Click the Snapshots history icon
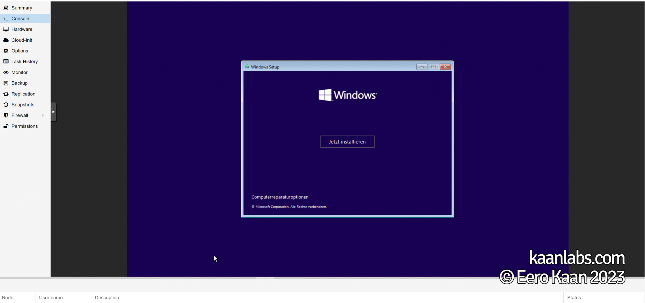Screen dimensions: 645x303 pyautogui.click(x=6, y=105)
